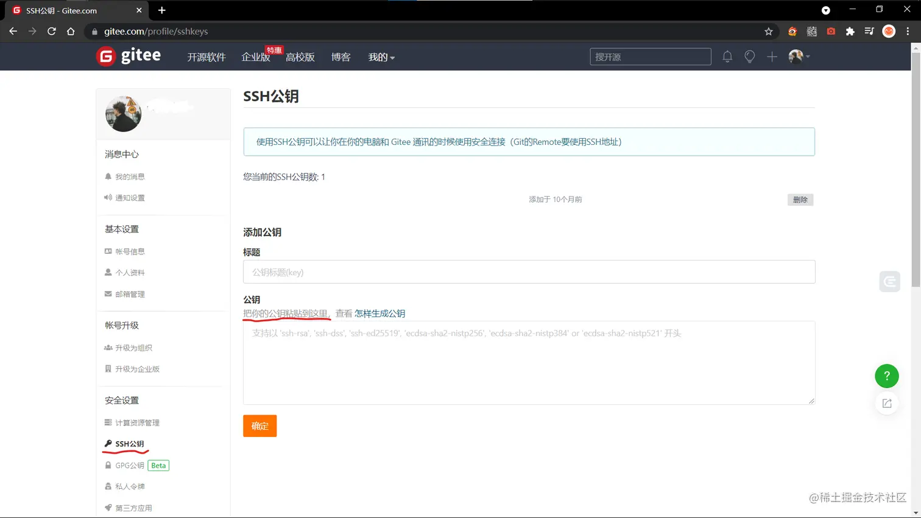The image size is (921, 518).
Task: Go to 开源软件 page
Action: [x=206, y=57]
